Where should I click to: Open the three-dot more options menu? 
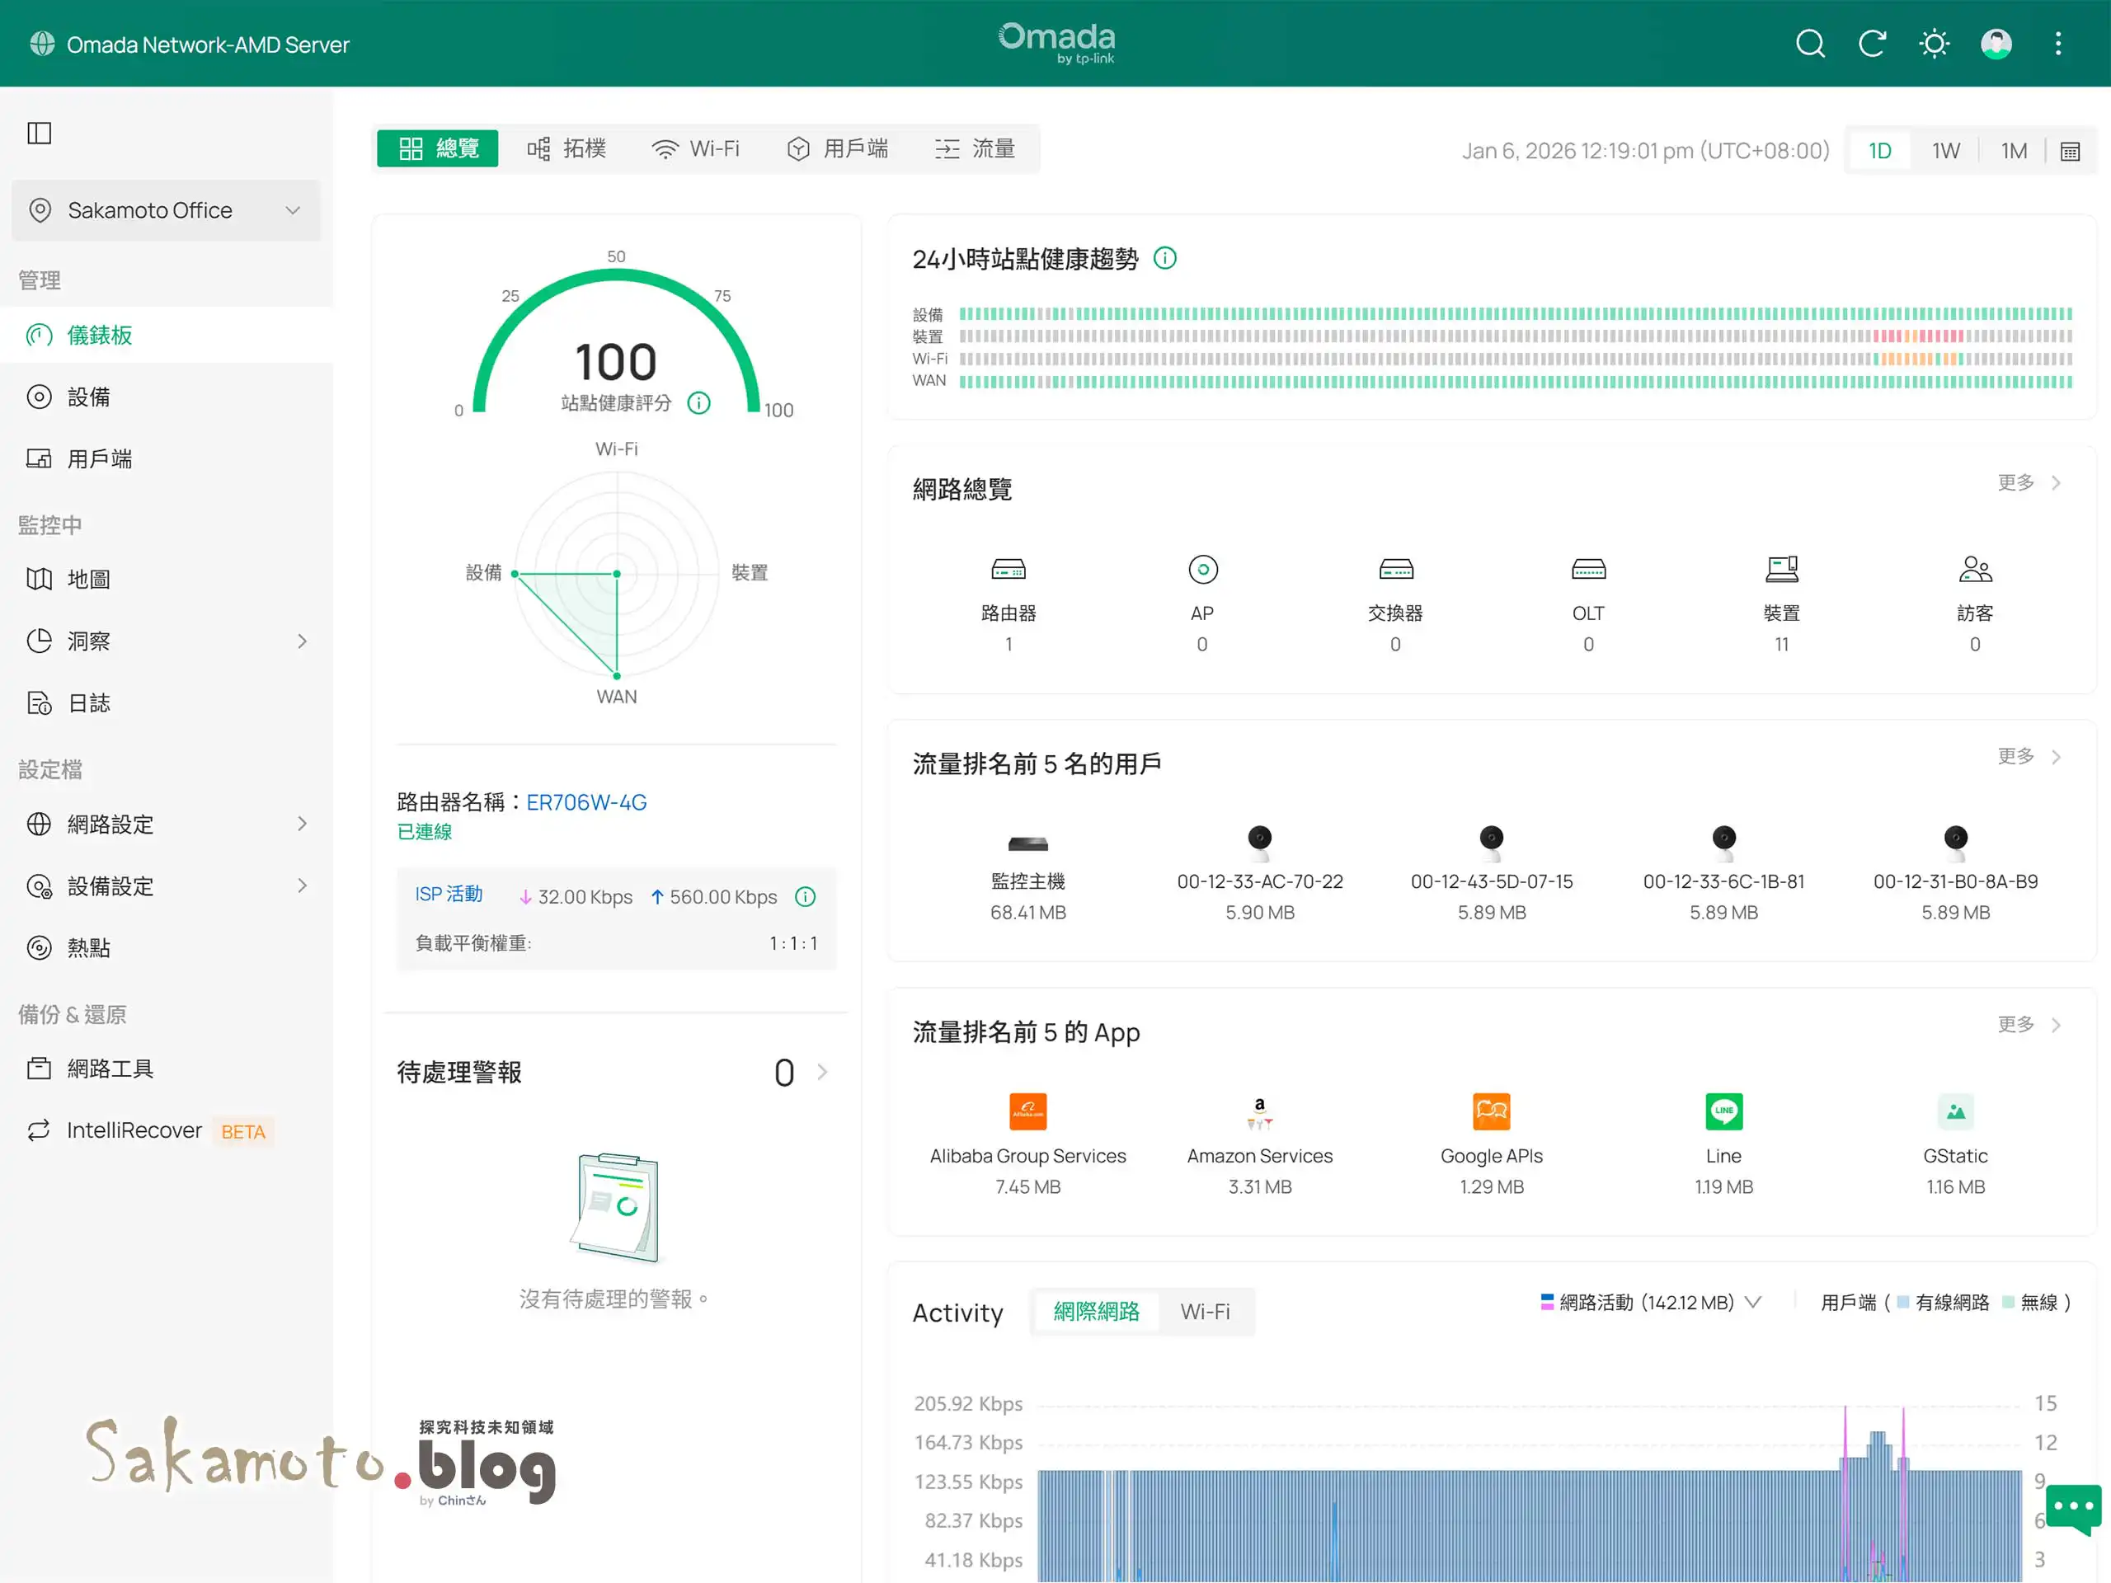pyautogui.click(x=2057, y=44)
